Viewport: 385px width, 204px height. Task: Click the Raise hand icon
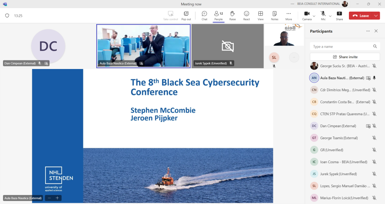[232, 15]
